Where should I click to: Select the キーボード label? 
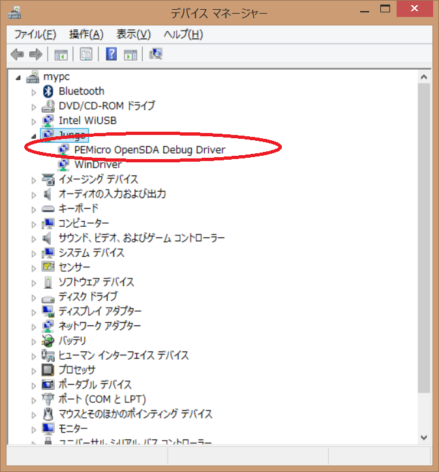[x=78, y=209]
